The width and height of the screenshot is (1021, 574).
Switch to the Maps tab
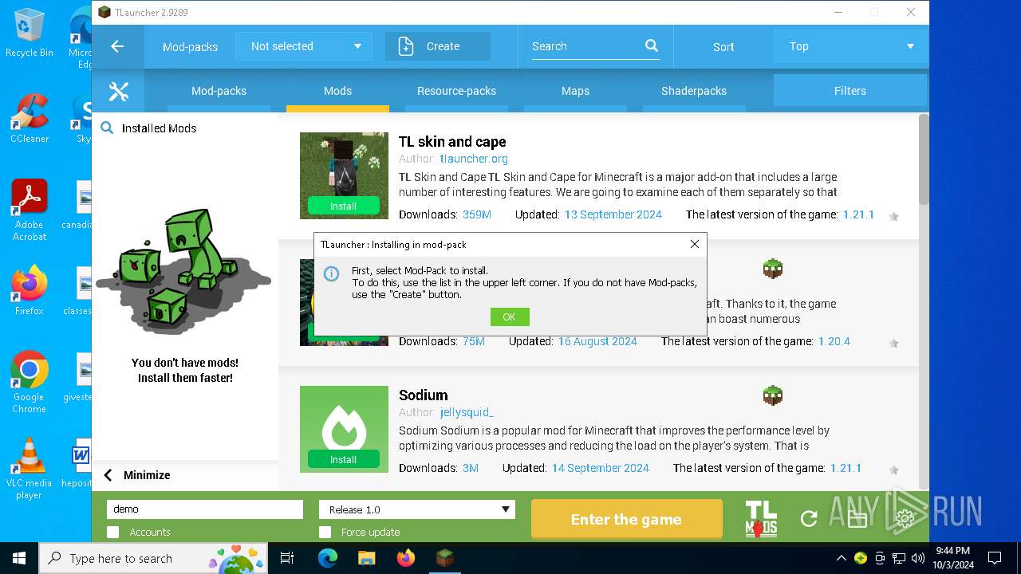(575, 91)
